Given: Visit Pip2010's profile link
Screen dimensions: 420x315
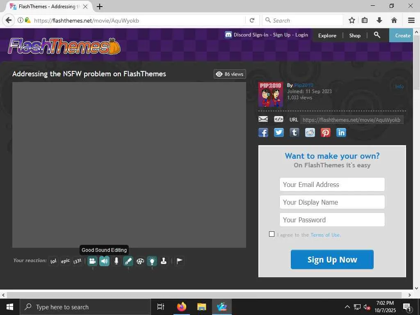Looking at the screenshot, I should click(x=304, y=85).
